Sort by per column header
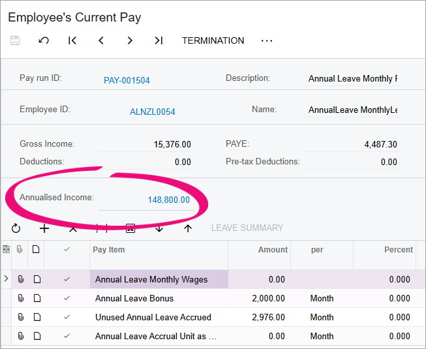 317,250
